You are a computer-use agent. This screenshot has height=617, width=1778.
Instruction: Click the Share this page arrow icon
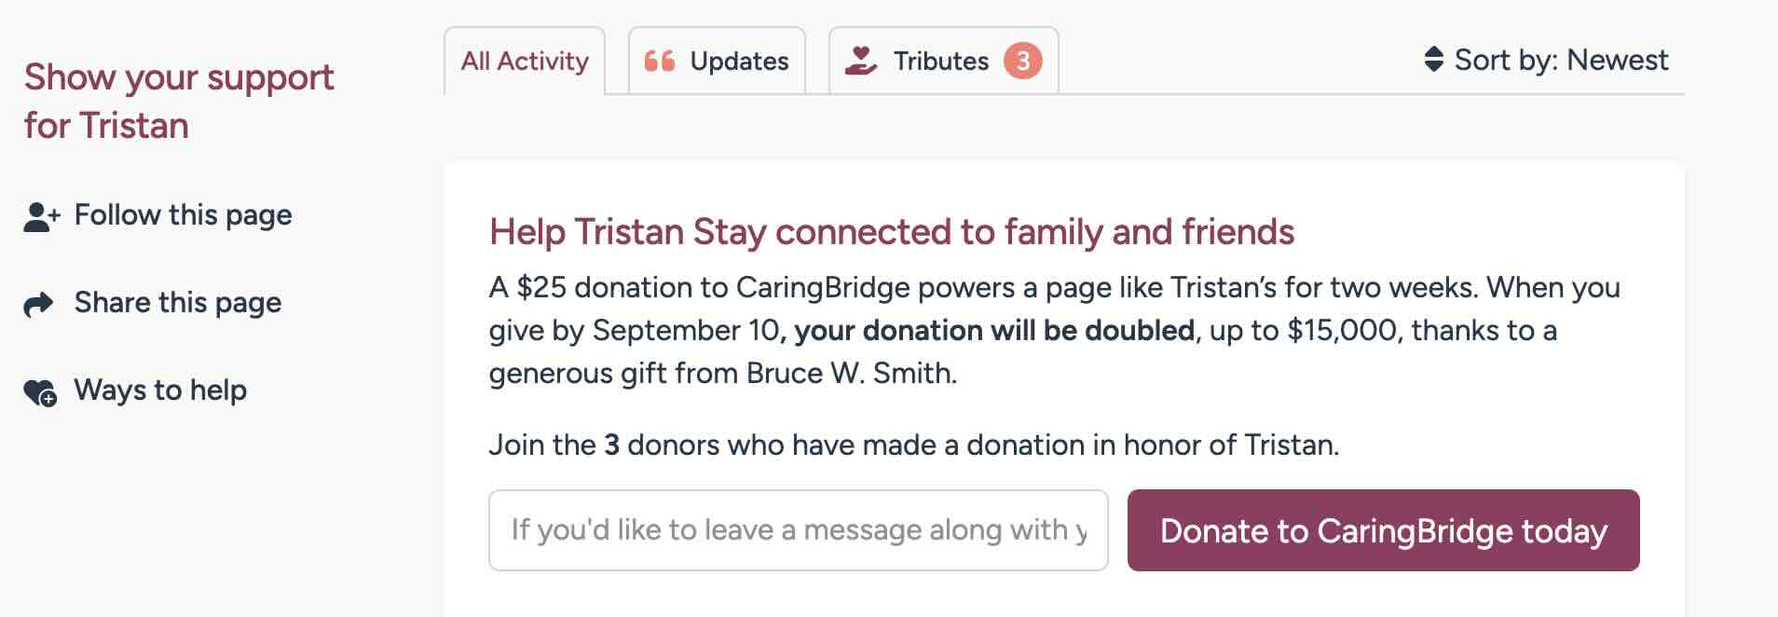point(39,304)
